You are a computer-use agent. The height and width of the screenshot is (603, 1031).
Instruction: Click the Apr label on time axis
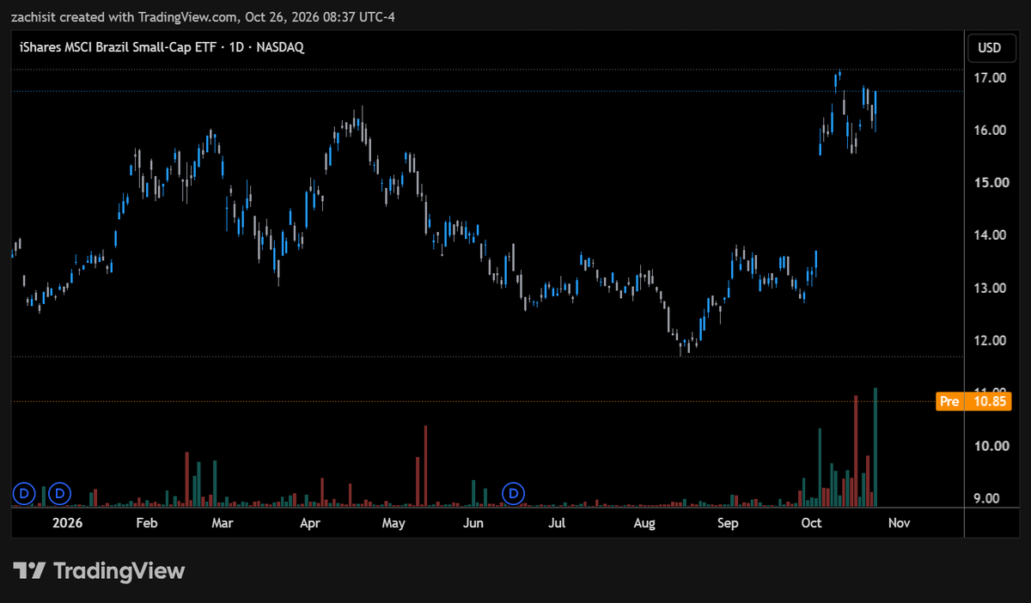(310, 522)
